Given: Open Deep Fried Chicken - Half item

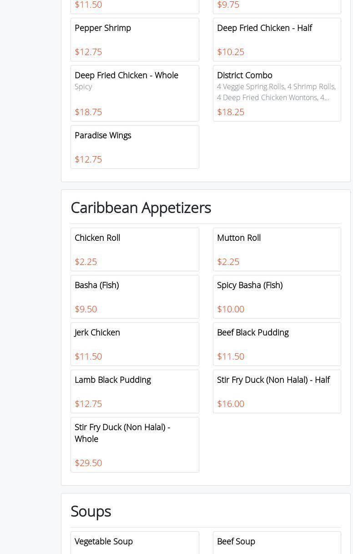Looking at the screenshot, I should click(x=277, y=40).
